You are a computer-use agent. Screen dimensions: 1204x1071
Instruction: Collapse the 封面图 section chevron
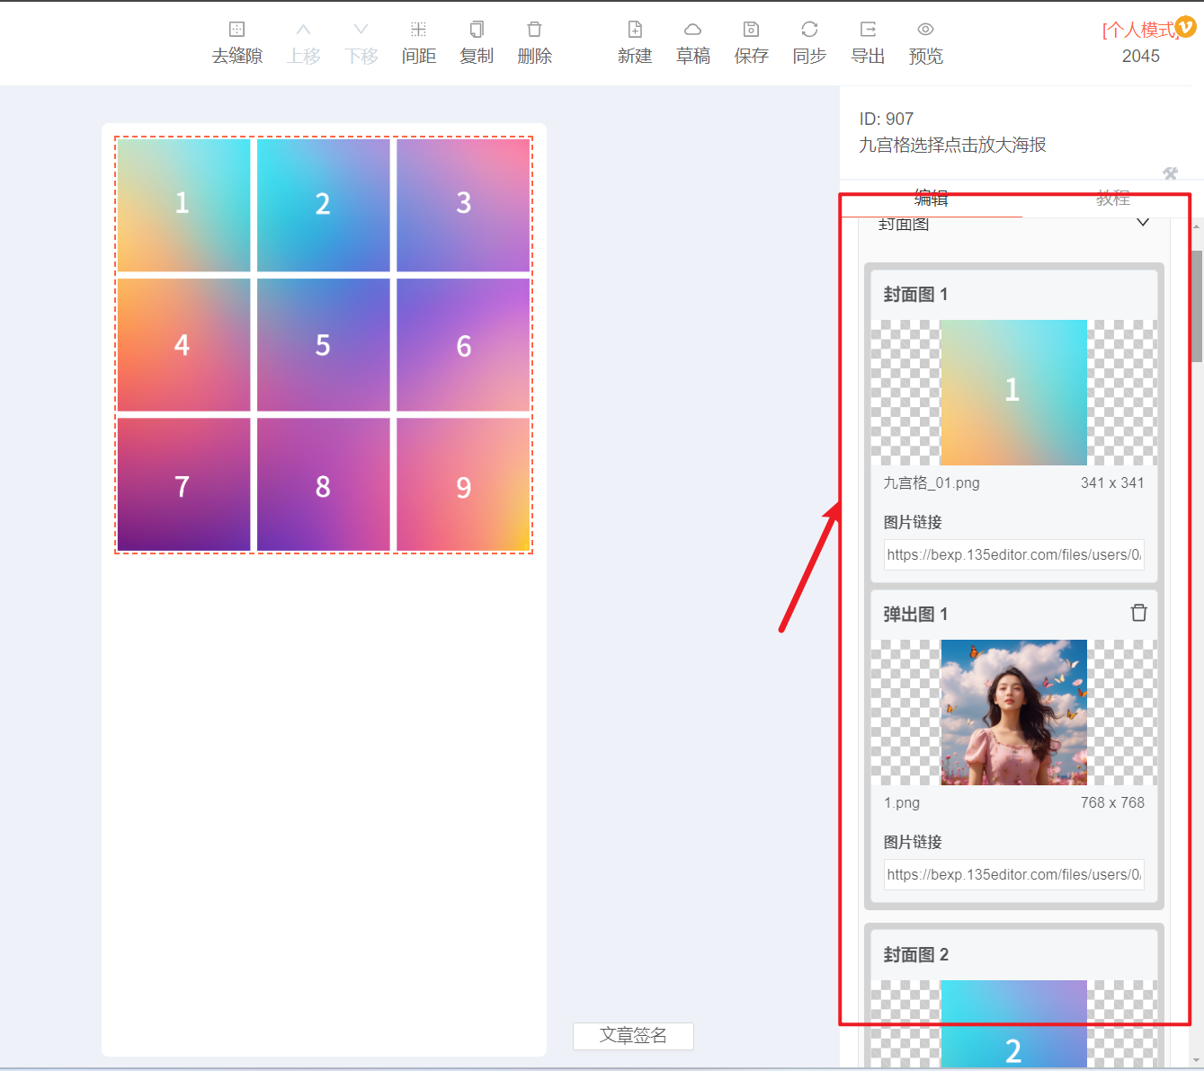coord(1143,223)
